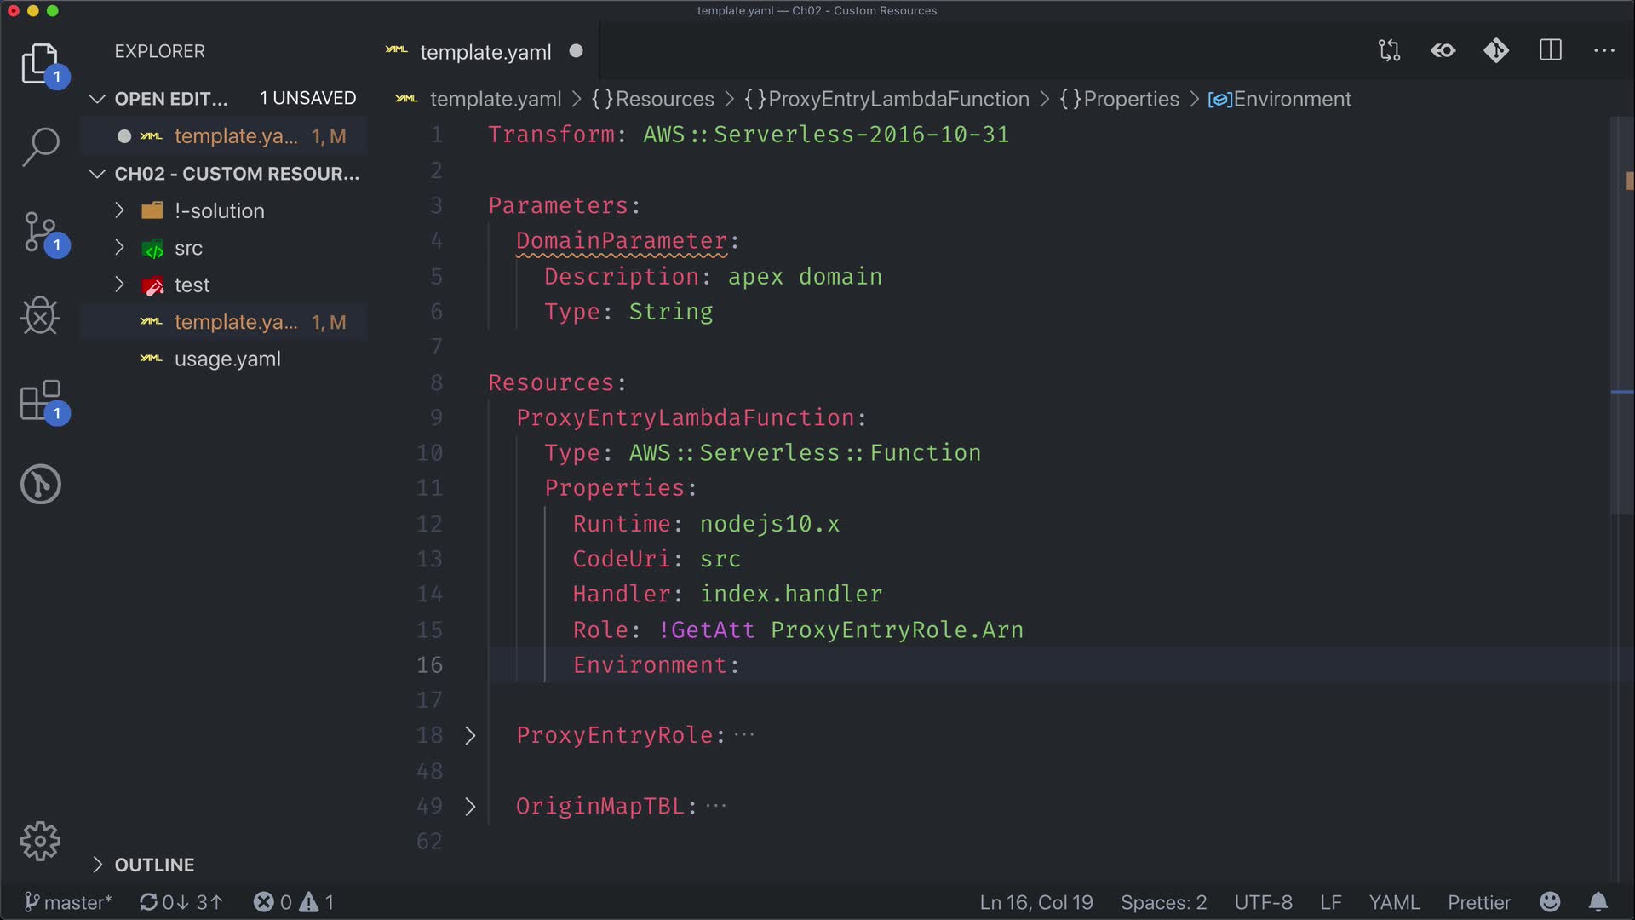Click the notifications bell in status bar
Image resolution: width=1635 pixels, height=920 pixels.
point(1598,902)
